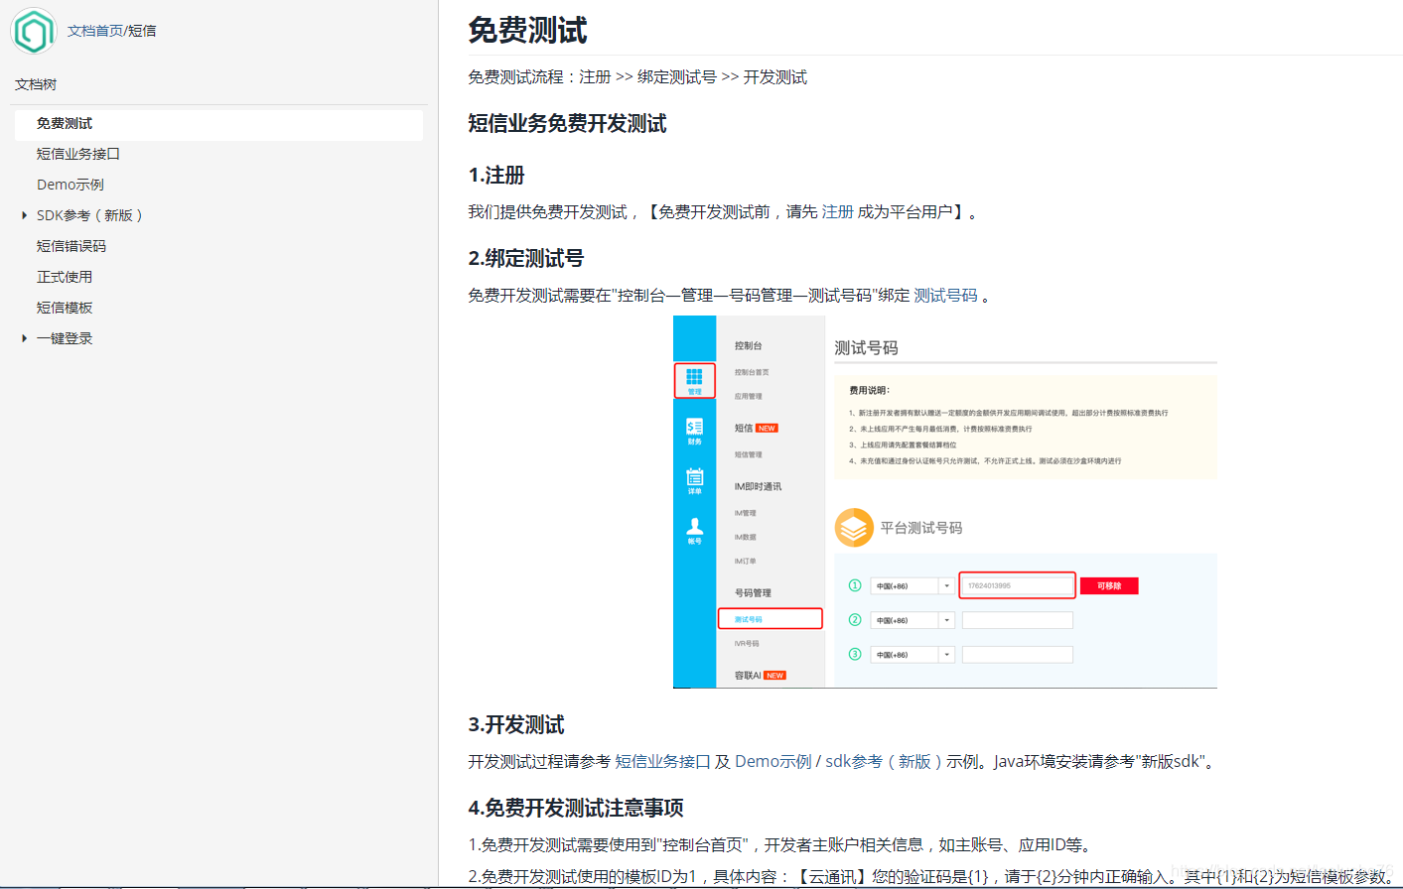This screenshot has width=1403, height=889.
Task: Click the 免费测试 page title
Action: coord(527,30)
